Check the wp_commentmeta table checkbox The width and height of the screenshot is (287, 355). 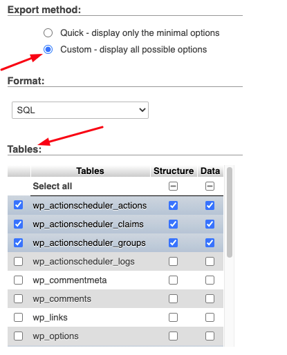(18, 280)
